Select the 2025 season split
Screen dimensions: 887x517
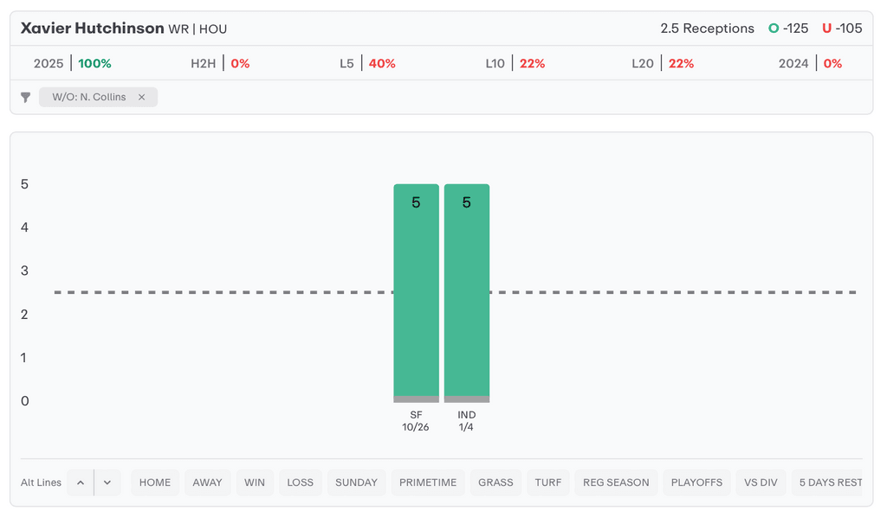coord(73,64)
